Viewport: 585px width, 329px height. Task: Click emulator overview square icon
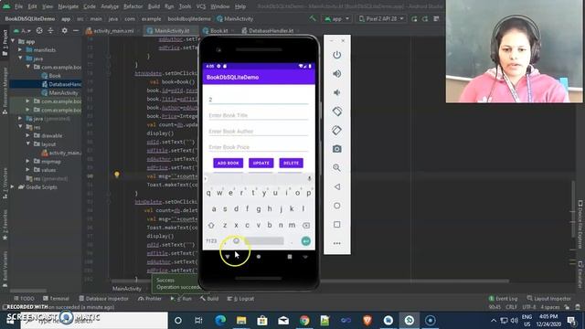point(336,225)
